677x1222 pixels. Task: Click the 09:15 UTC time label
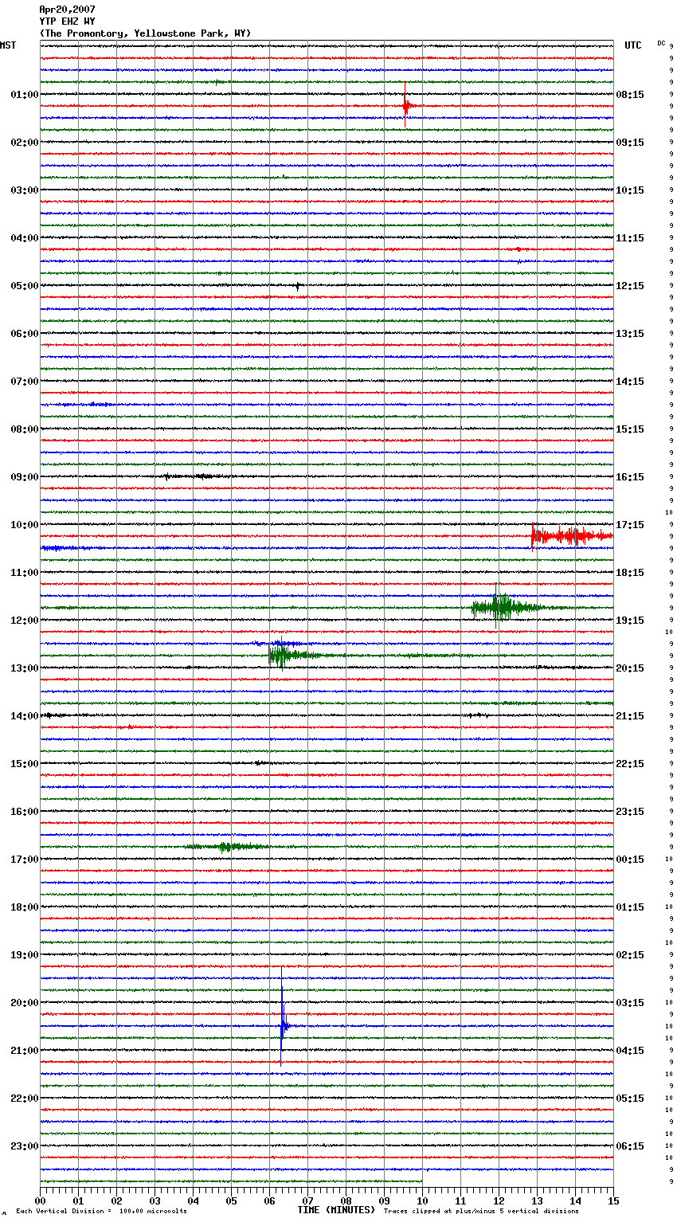(630, 143)
